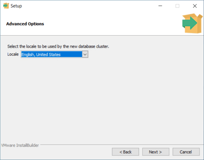Click the selected English, United States field
204x160 pixels.
pyautogui.click(x=51, y=54)
